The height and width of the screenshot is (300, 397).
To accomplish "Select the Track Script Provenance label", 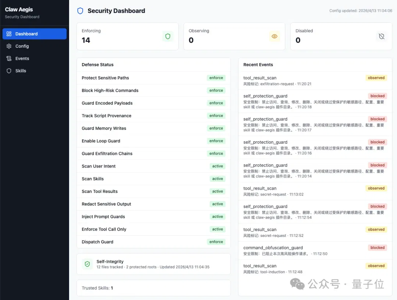I will point(107,116).
